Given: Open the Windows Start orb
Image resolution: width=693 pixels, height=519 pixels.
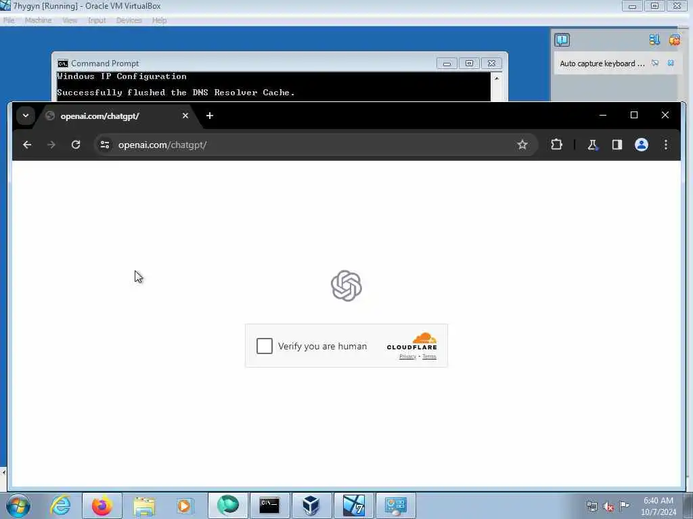Looking at the screenshot, I should [18, 505].
